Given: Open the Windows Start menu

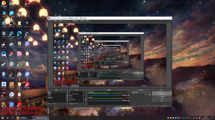Looking at the screenshot, I should tap(2, 118).
